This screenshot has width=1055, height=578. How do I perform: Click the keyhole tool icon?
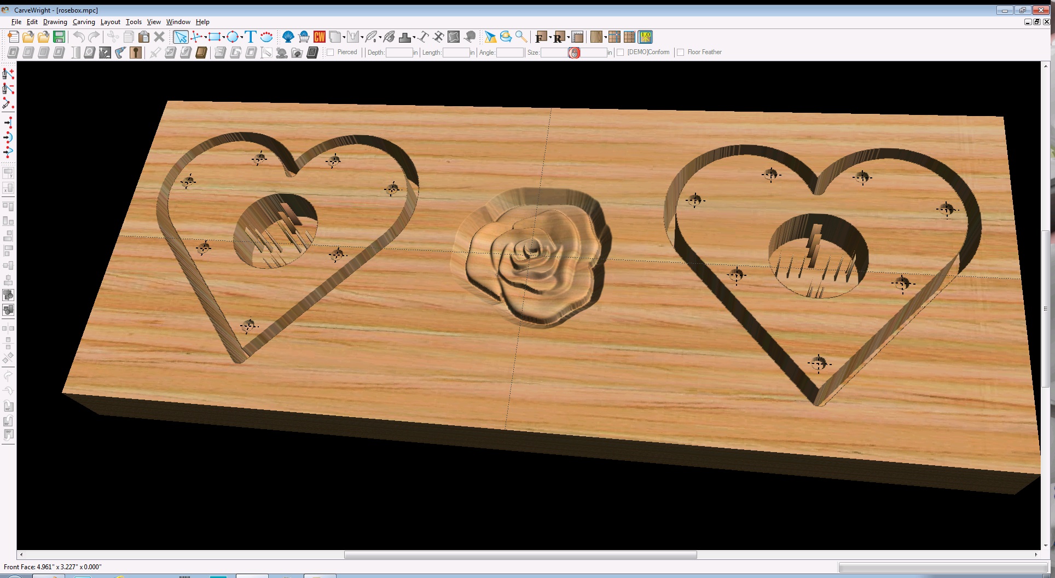(x=136, y=53)
